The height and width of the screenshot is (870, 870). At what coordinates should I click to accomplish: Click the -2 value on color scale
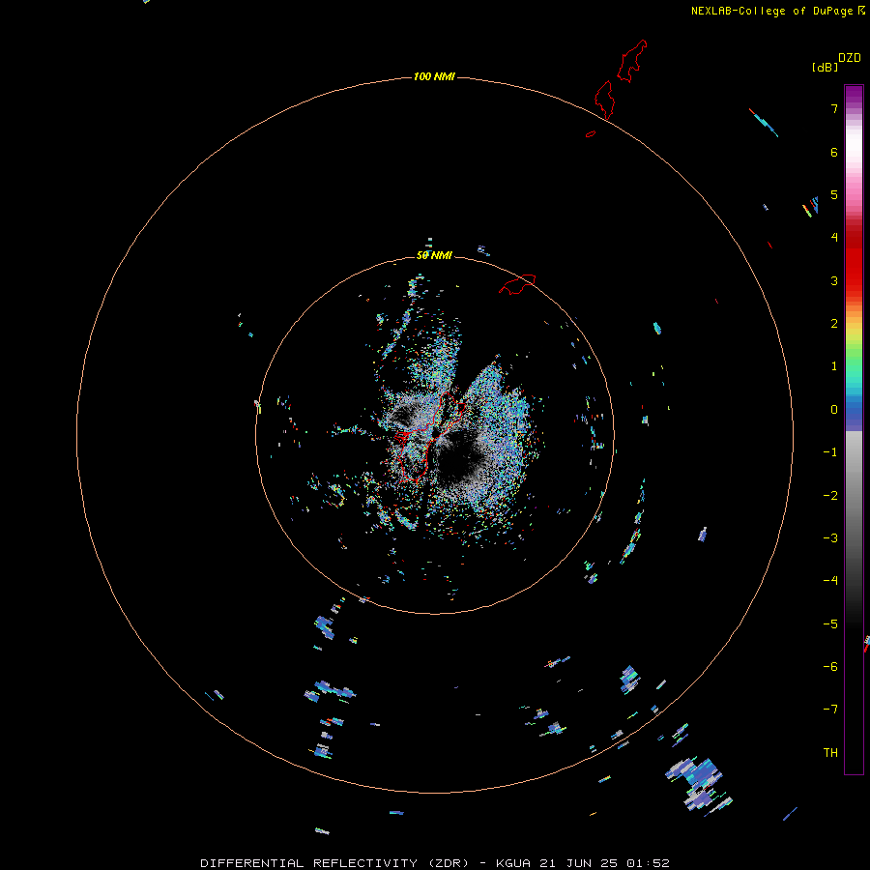(x=830, y=496)
